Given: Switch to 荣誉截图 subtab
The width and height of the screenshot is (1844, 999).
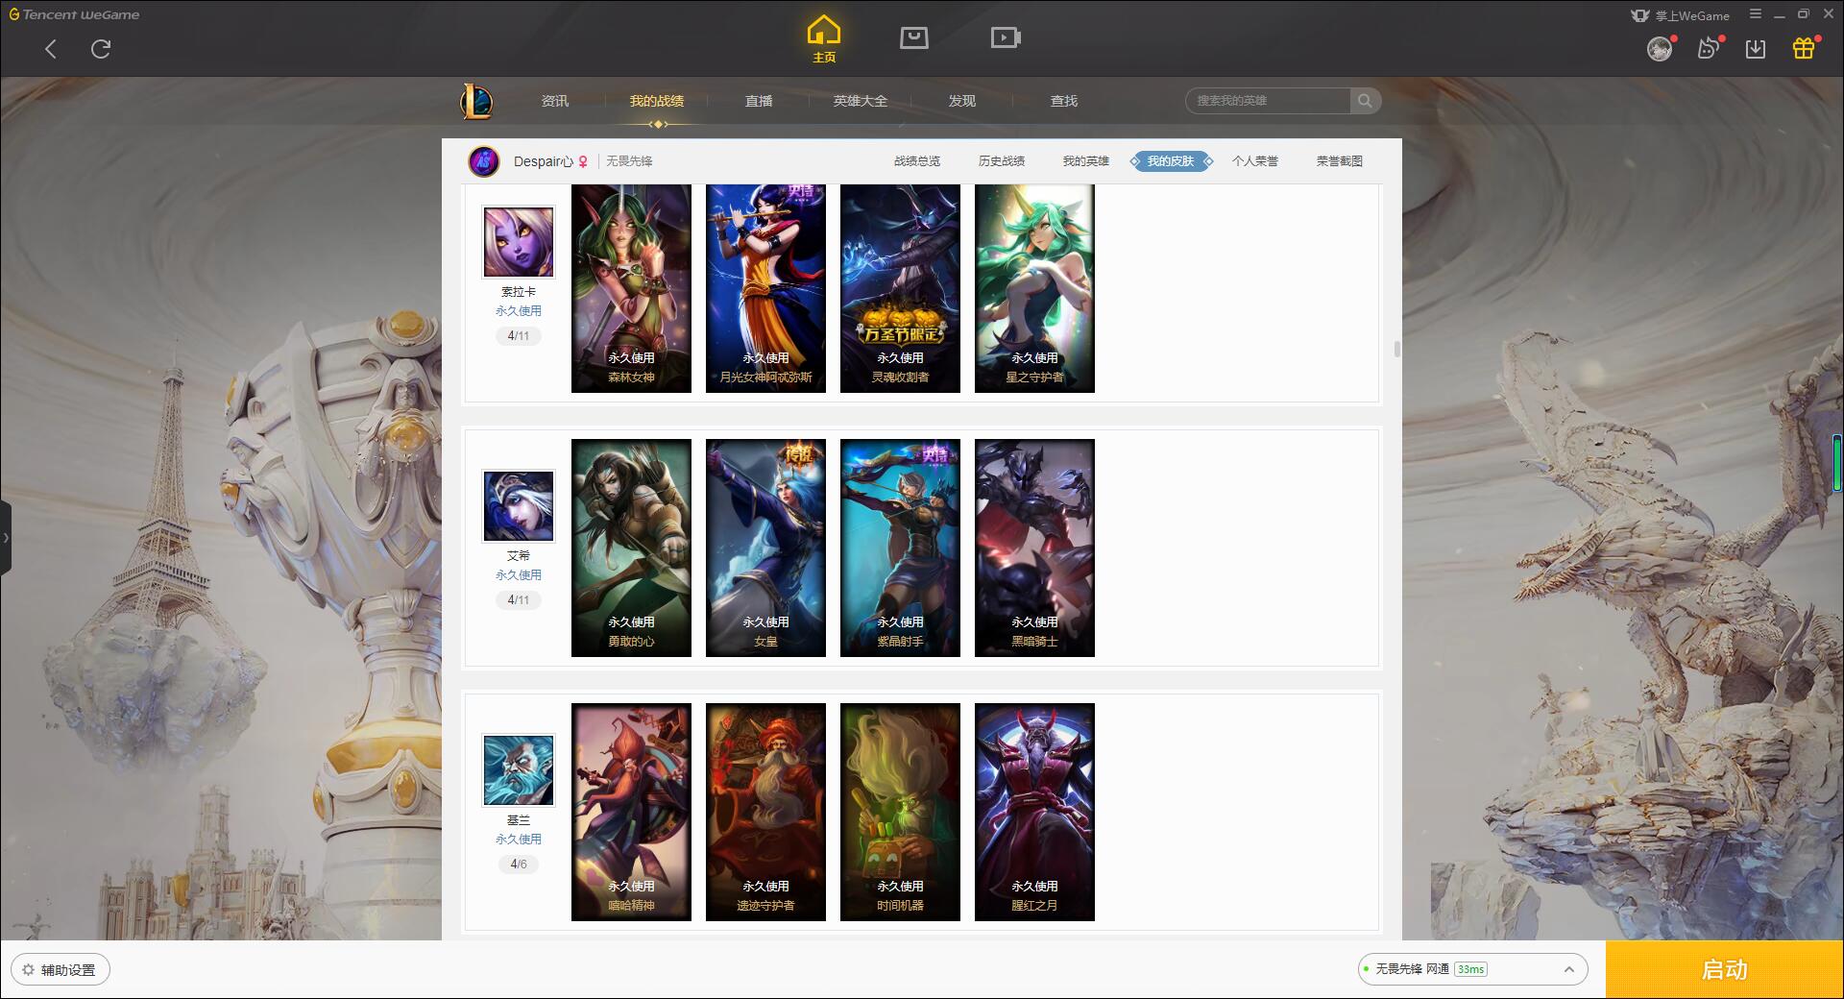Looking at the screenshot, I should tap(1340, 161).
